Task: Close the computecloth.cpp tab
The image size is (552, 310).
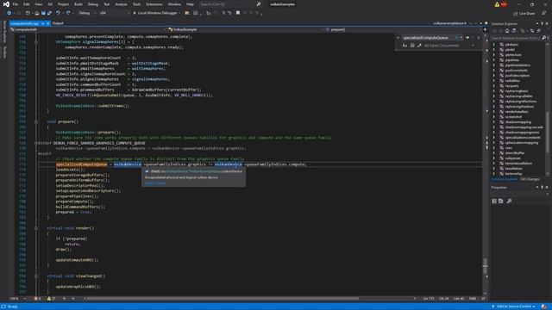Action: tap(48, 23)
